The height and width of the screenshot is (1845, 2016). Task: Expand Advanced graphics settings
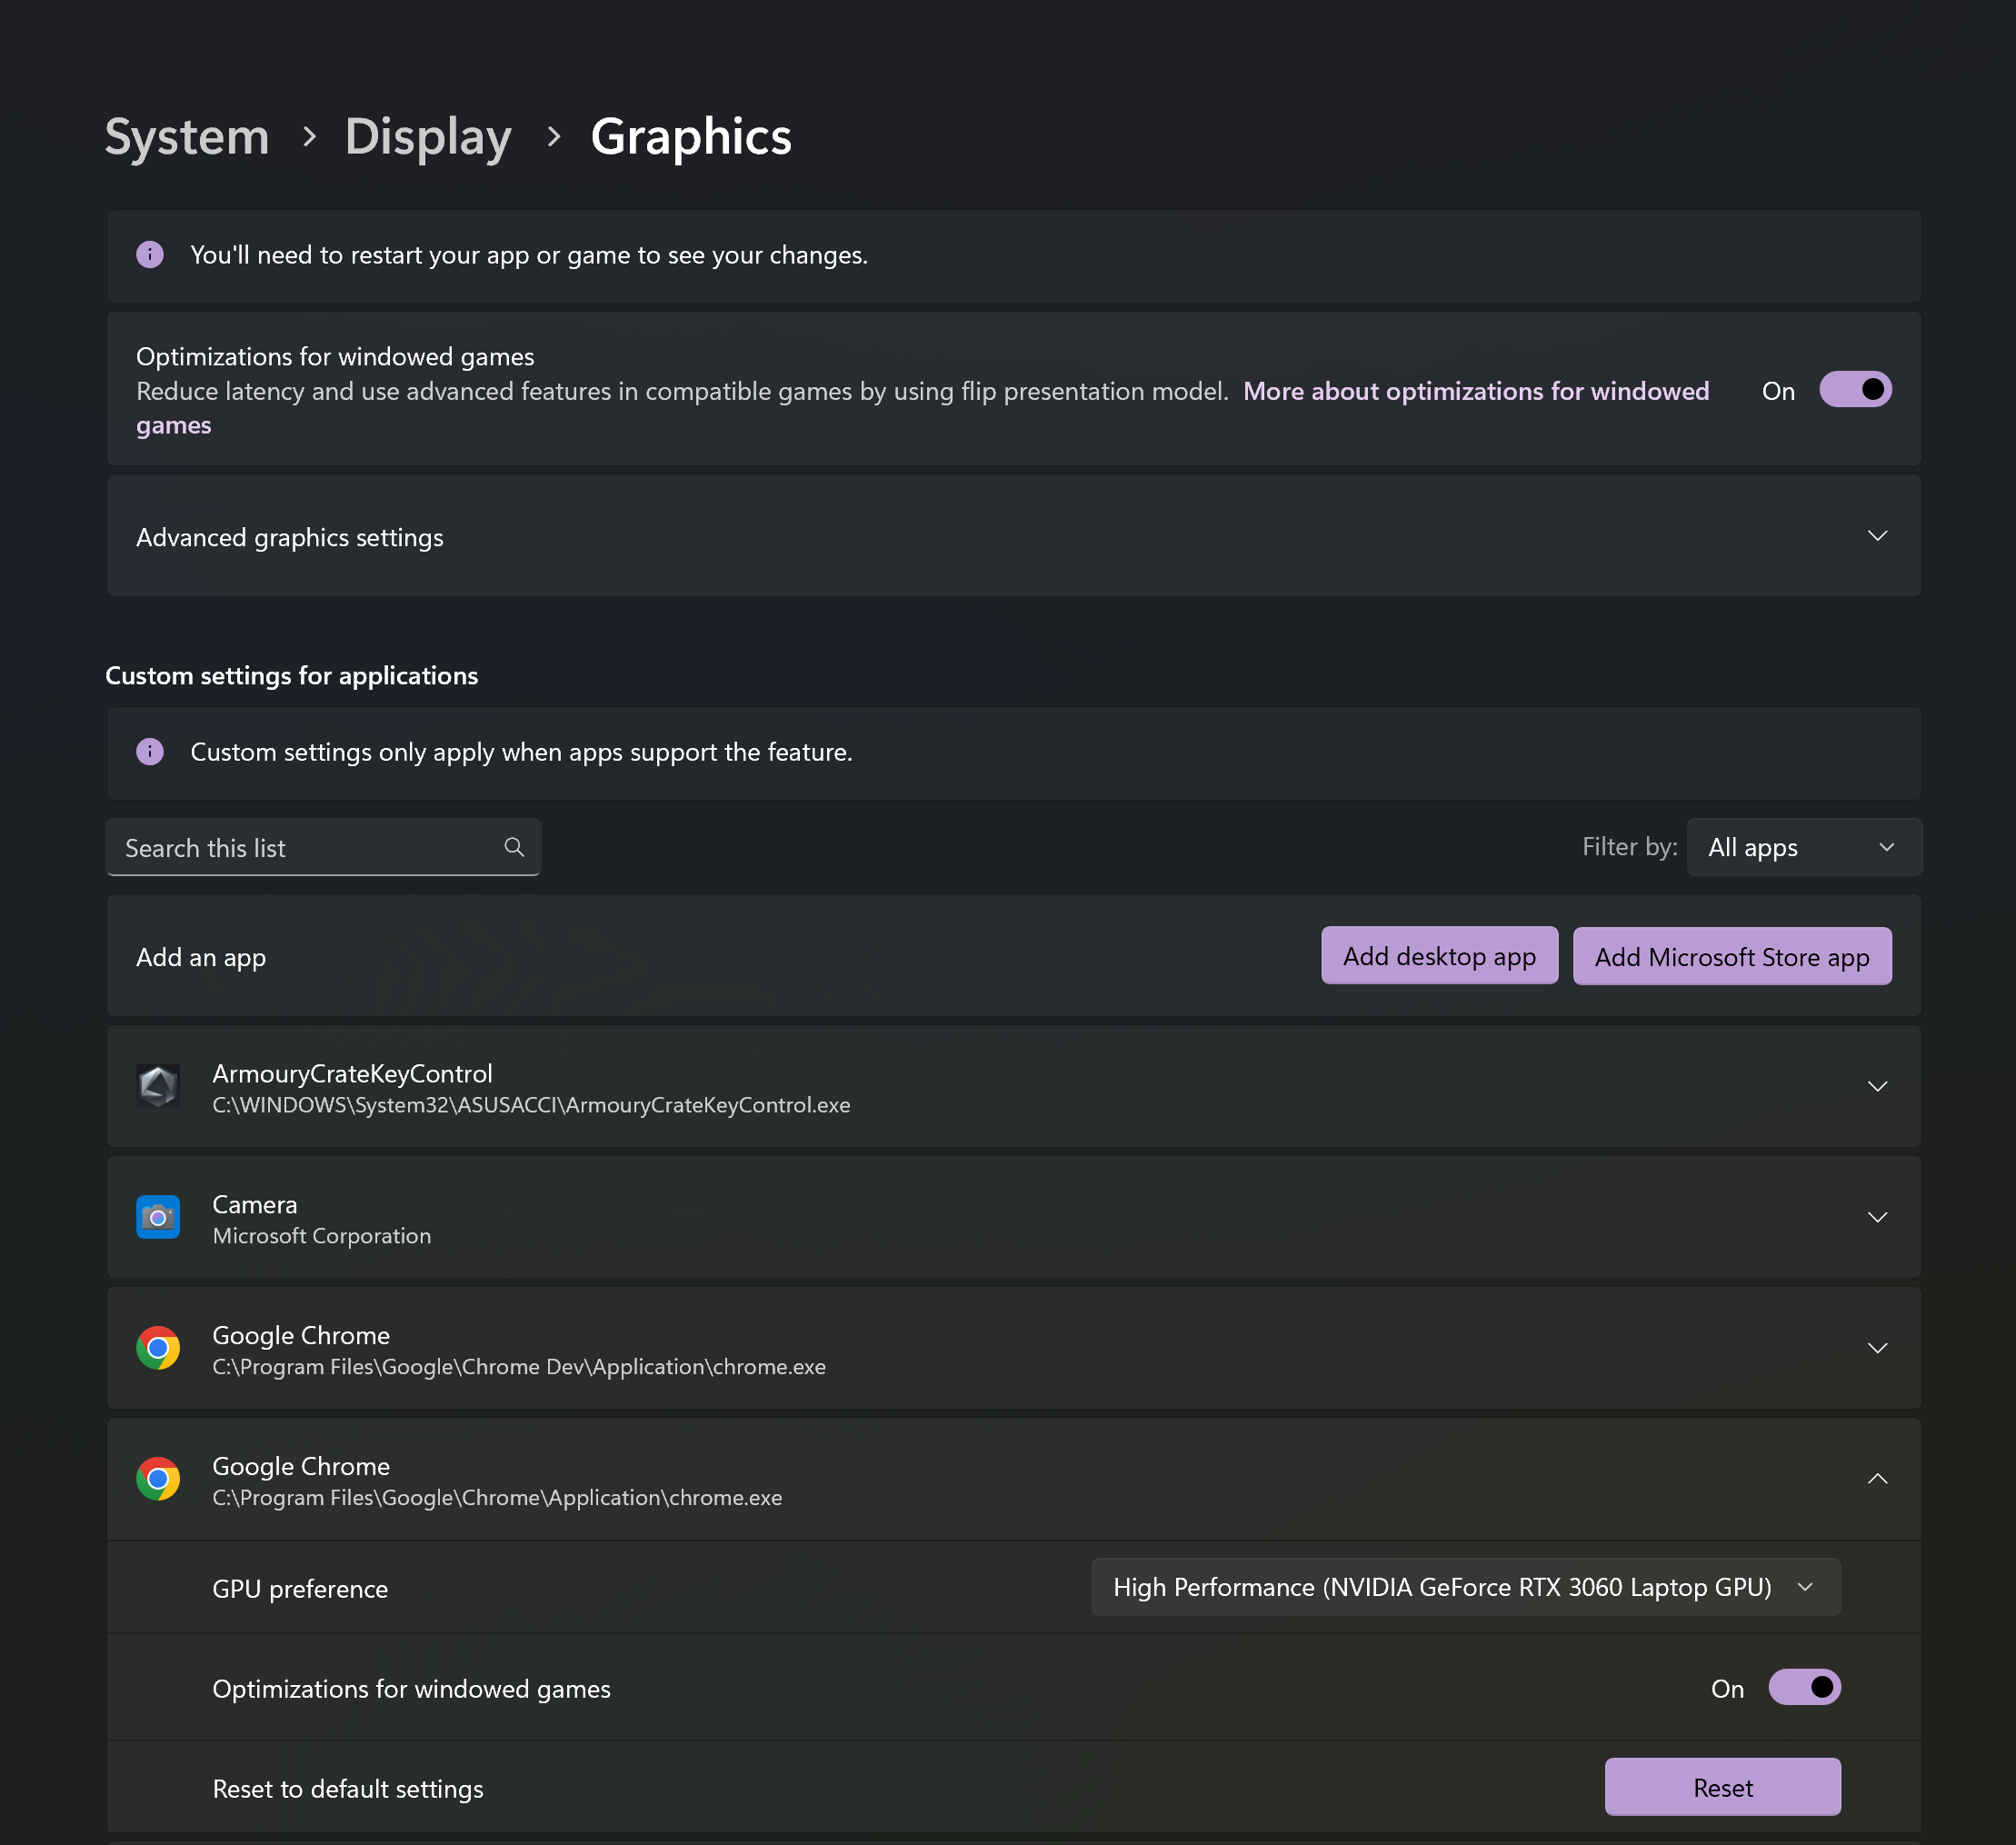1876,536
